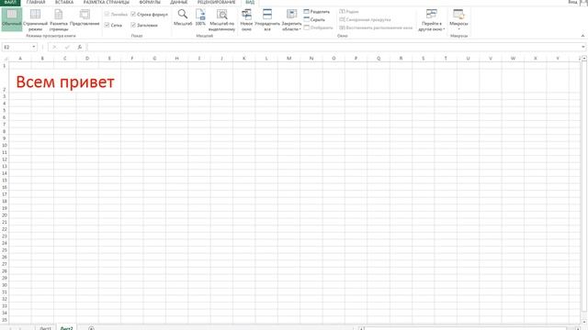Switch to sheet tab Лист2
Image resolution: width=588 pixels, height=330 pixels.
click(67, 328)
